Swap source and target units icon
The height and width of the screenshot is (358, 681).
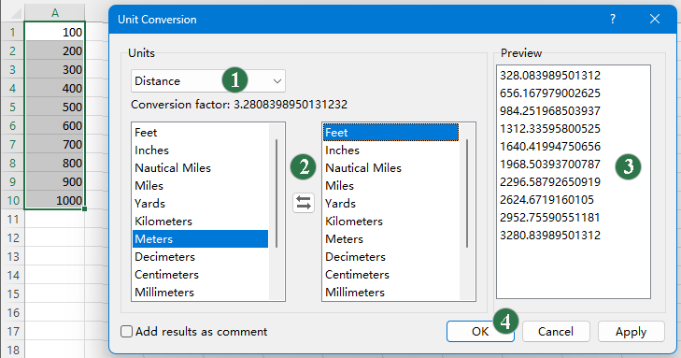304,203
